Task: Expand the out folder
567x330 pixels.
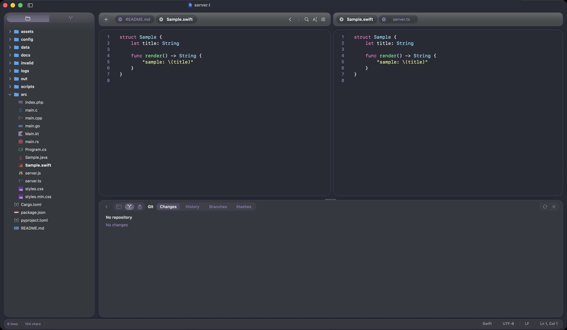Action: click(x=10, y=79)
